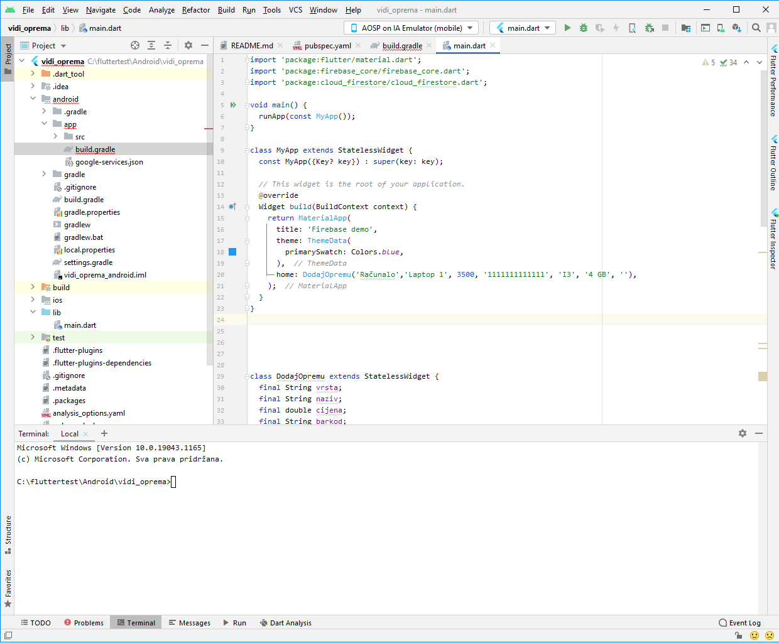Image resolution: width=779 pixels, height=643 pixels.
Task: Click the locate file crosshair in Project panel
Action: click(135, 45)
